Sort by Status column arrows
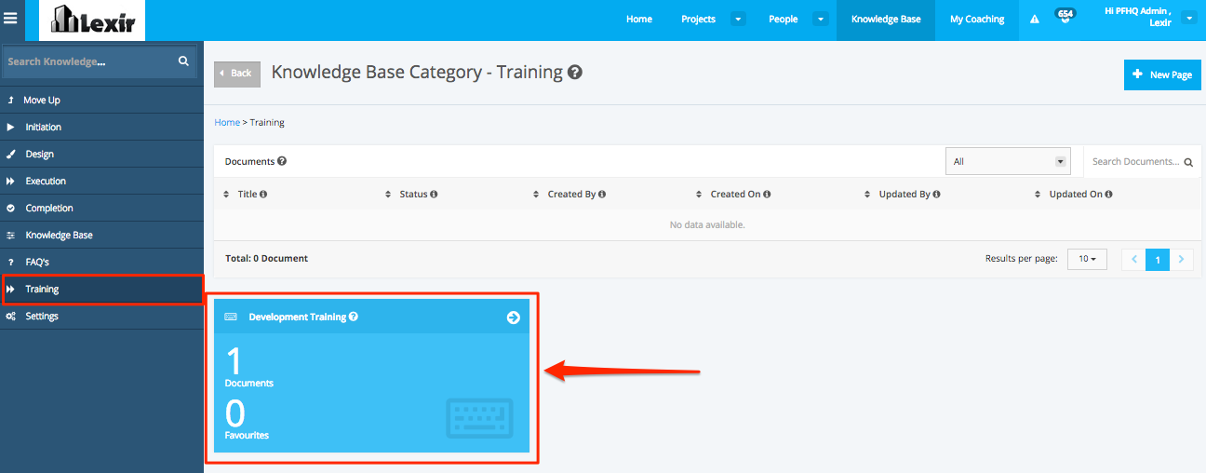This screenshot has width=1206, height=473. [388, 195]
